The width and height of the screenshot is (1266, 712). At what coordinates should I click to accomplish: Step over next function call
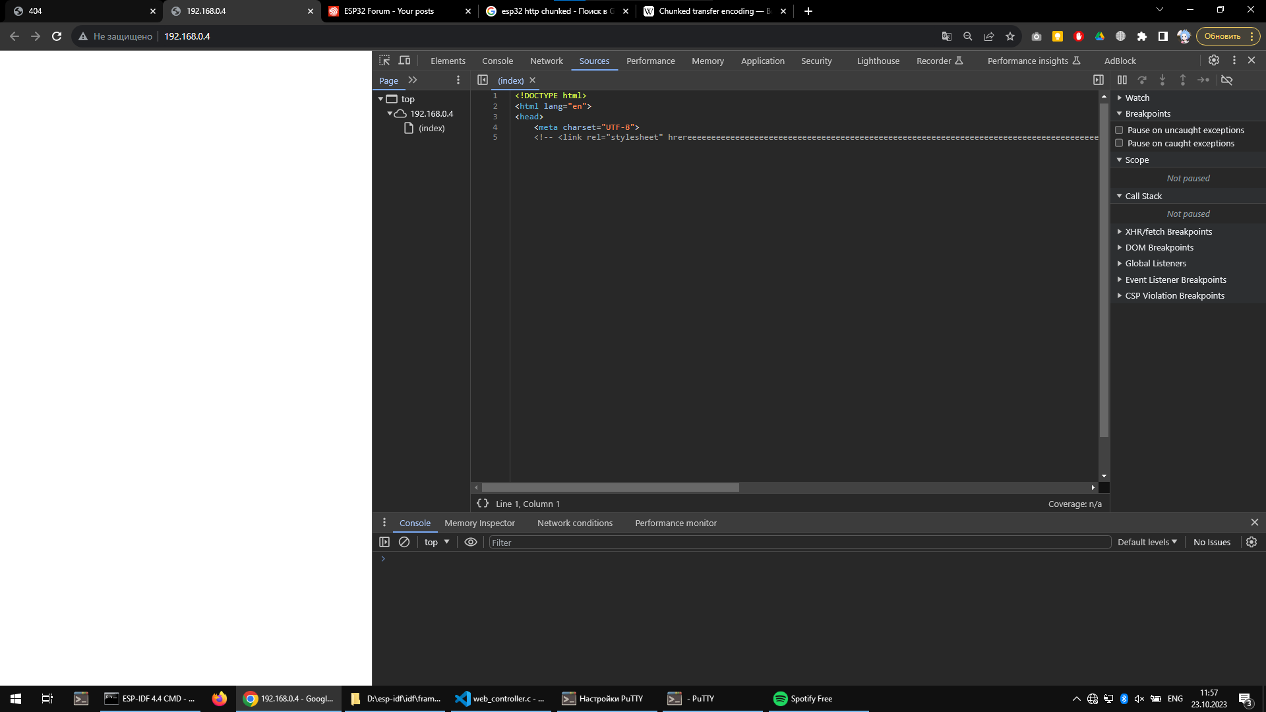[1142, 80]
